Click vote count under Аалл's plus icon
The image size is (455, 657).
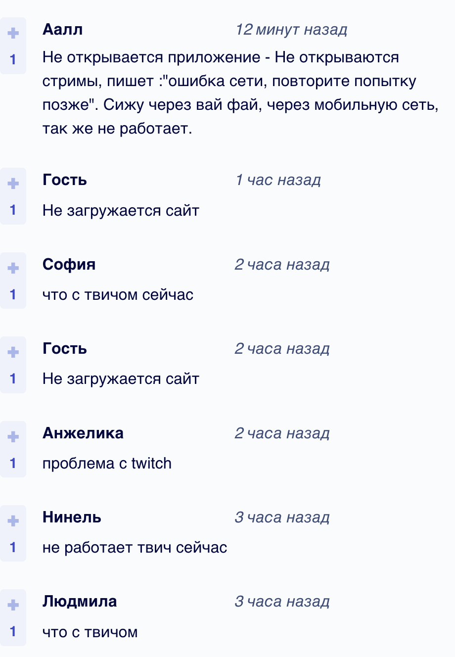click(13, 60)
